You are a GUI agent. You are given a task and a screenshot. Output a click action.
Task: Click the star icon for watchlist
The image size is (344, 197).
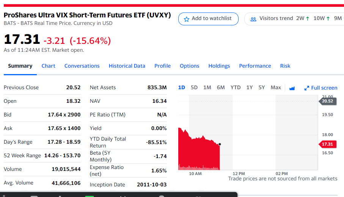pyautogui.click(x=186, y=19)
